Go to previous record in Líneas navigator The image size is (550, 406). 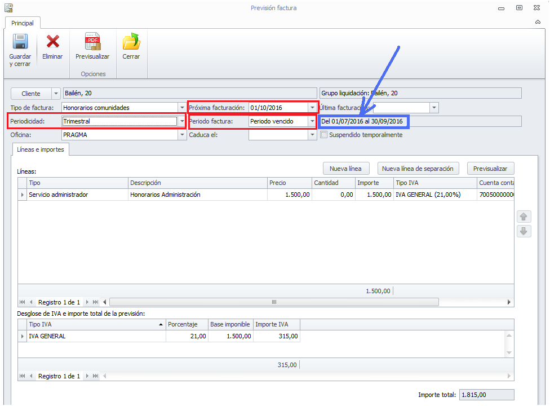(x=31, y=302)
